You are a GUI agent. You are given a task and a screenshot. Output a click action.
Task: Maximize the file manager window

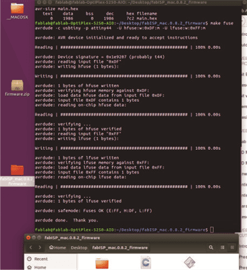39,238
